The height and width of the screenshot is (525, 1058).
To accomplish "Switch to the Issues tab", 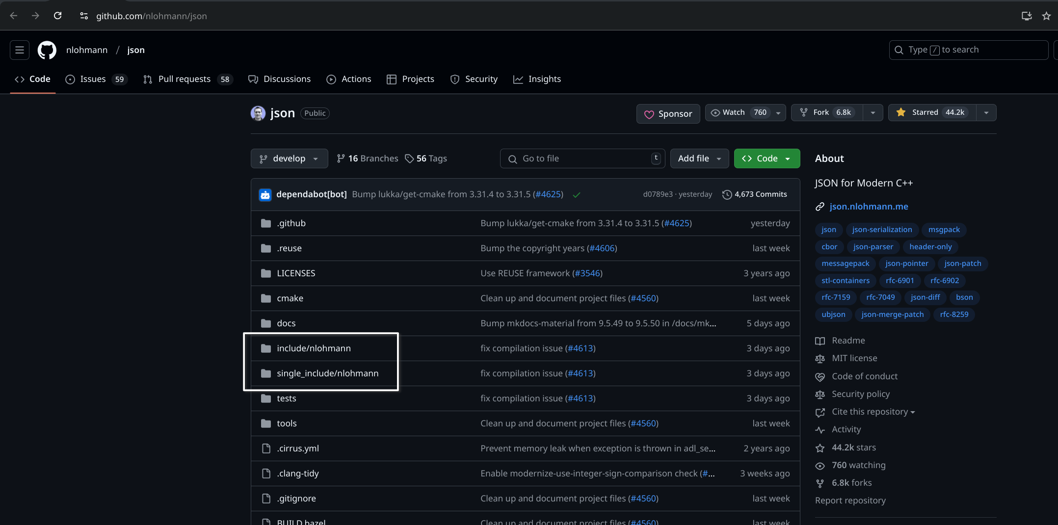I will 96,79.
